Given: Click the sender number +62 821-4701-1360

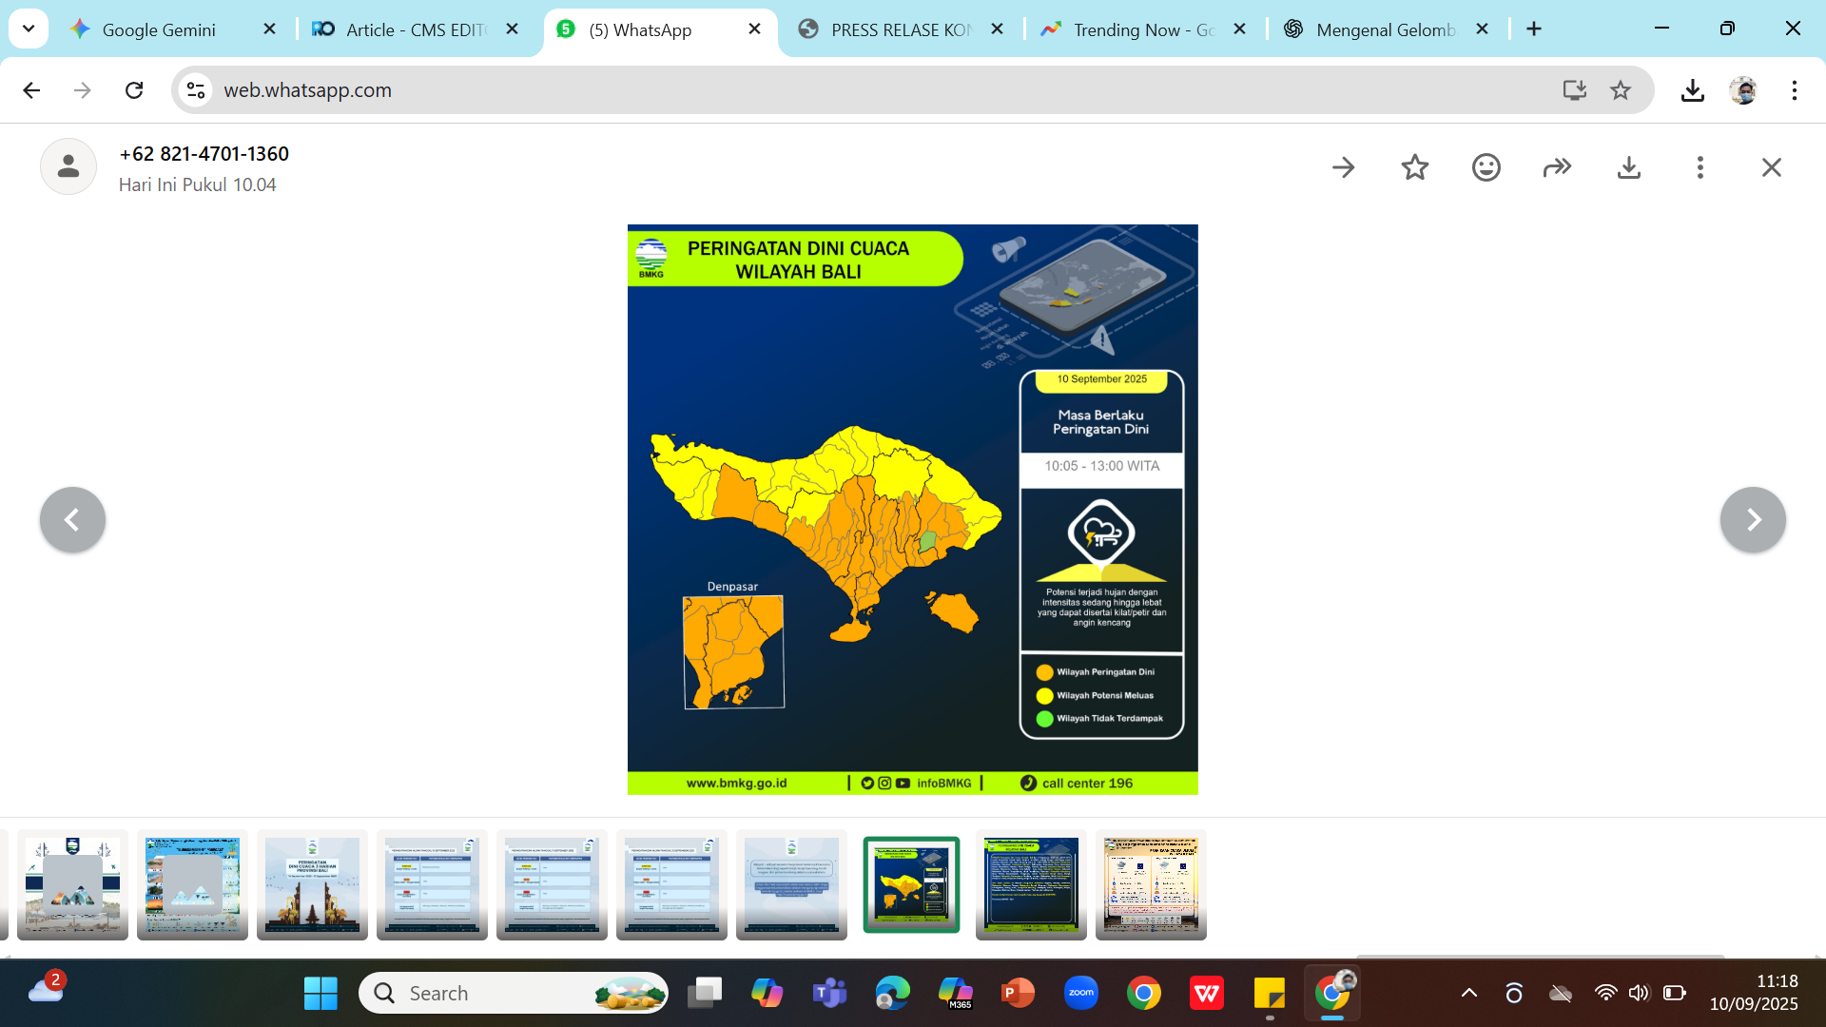Looking at the screenshot, I should (x=204, y=154).
